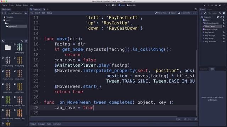The height and width of the screenshot is (127, 227).
Task: Play a custom scene icon
Action: (x=220, y=5)
